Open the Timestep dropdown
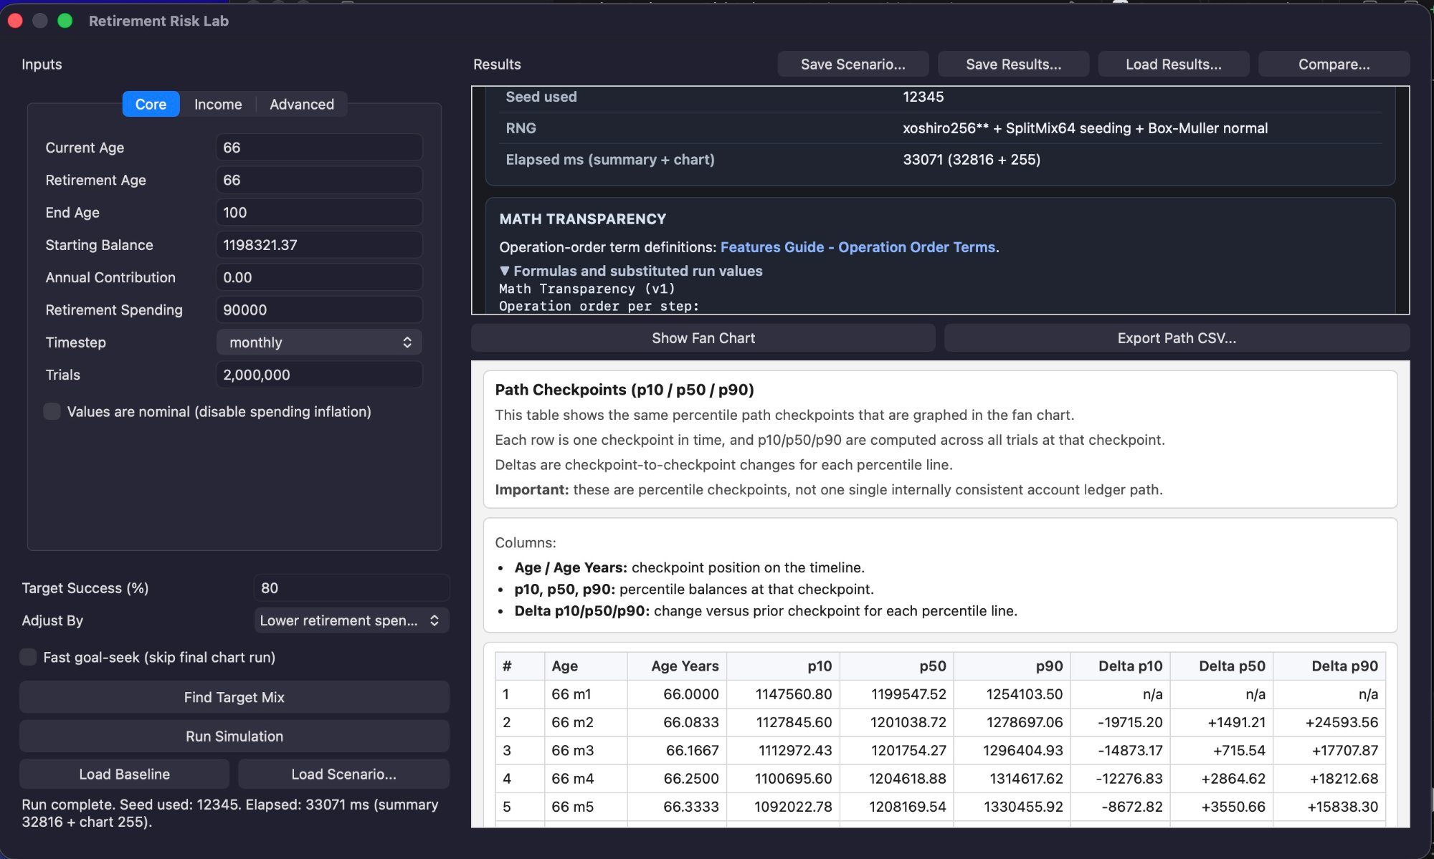Viewport: 1434px width, 859px height. click(x=318, y=342)
